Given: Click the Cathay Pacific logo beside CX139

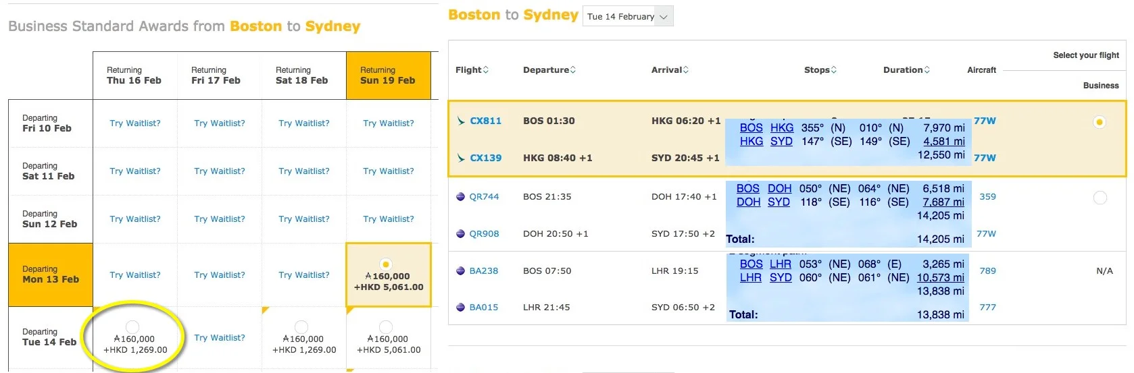Looking at the screenshot, I should pos(461,158).
